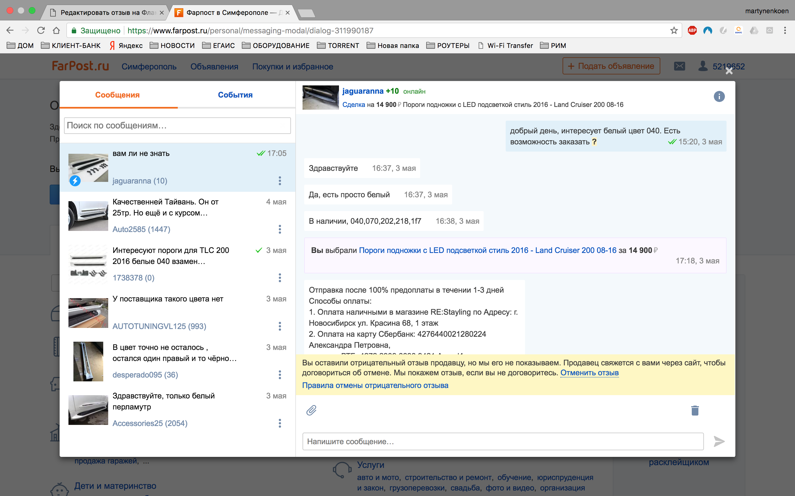Open the РИМ bookmarks folder
This screenshot has width=795, height=496.
click(x=553, y=45)
